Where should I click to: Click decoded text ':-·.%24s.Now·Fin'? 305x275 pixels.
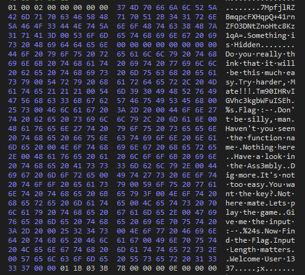click(260, 231)
